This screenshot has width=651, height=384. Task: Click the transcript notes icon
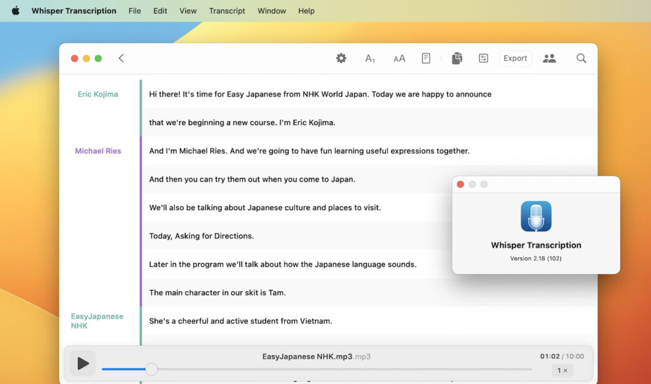426,58
